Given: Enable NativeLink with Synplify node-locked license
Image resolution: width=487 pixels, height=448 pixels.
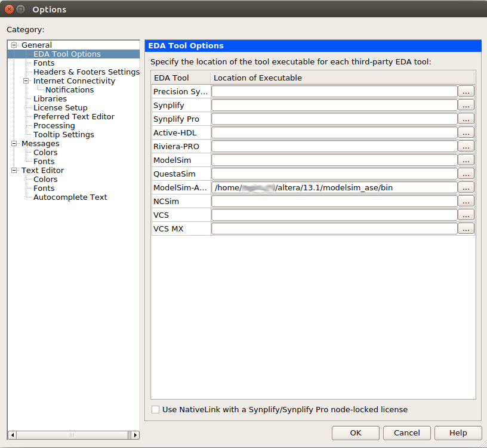Looking at the screenshot, I should pos(156,409).
